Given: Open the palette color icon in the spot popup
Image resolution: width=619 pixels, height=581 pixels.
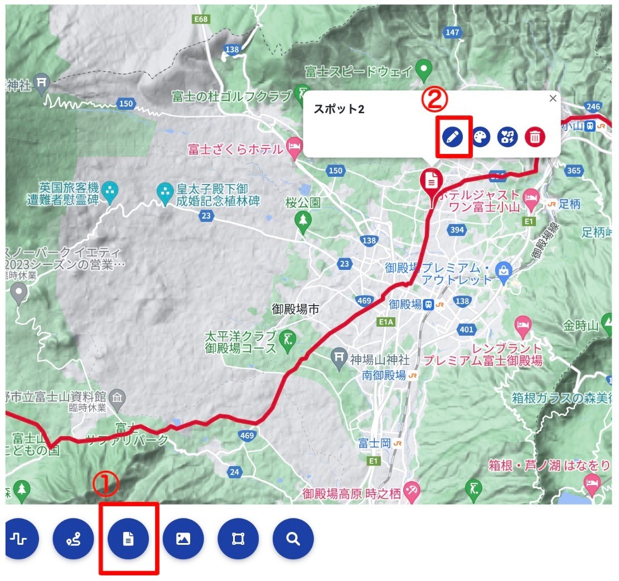Looking at the screenshot, I should click(x=480, y=137).
